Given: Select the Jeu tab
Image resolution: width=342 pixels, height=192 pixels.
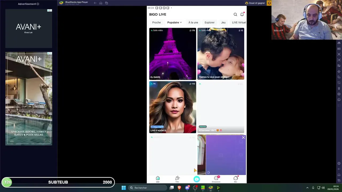Looking at the screenshot, I should point(223,22).
